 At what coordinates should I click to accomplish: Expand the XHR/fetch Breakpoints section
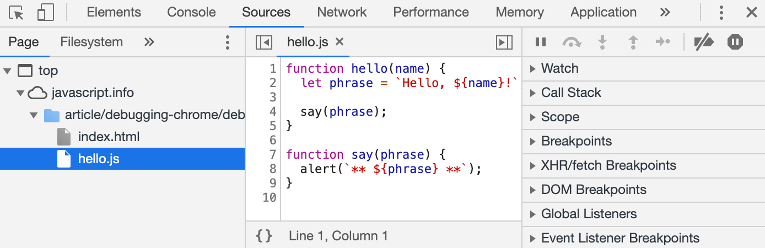coord(608,165)
